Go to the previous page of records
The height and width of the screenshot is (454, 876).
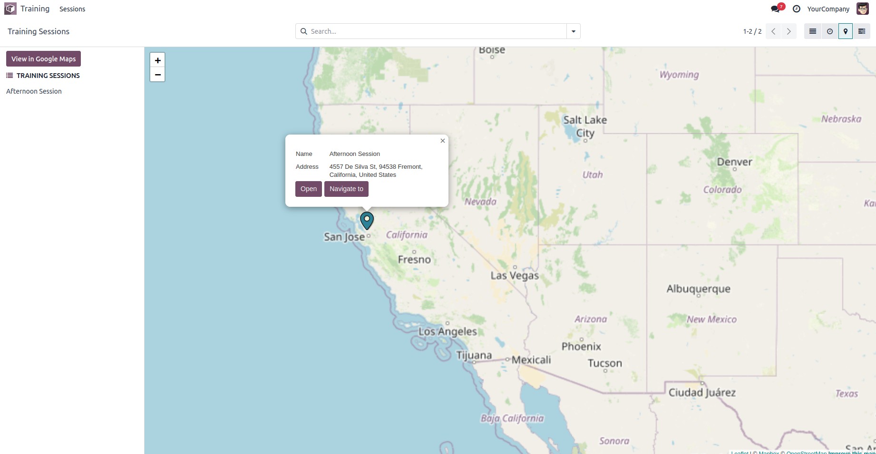(774, 31)
